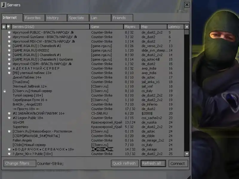The height and width of the screenshot is (179, 239).
Task: Select server [CSDM]#NoVoSiB_54#[MoRTaL]
Action: (x=93, y=136)
